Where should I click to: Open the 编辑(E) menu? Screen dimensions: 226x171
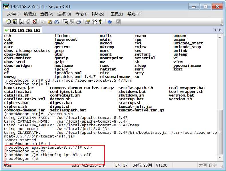click(30, 14)
